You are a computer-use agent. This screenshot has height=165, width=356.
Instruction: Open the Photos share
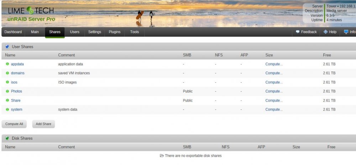[17, 91]
